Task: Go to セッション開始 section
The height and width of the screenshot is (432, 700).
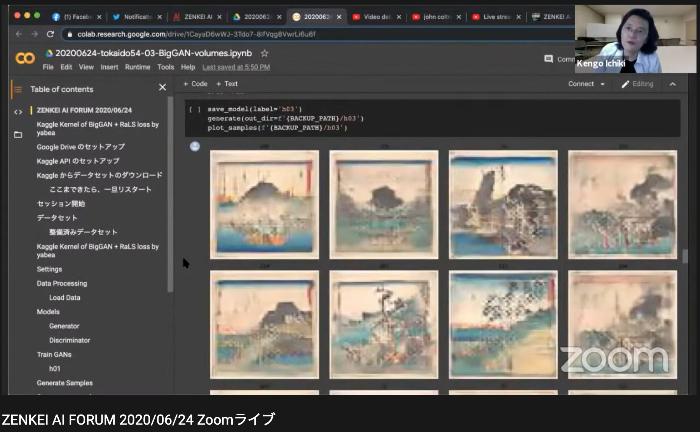Action: [61, 204]
